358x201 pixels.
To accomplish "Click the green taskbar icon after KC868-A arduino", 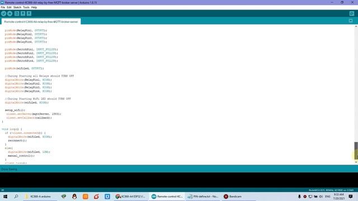I will pyautogui.click(x=63, y=197).
